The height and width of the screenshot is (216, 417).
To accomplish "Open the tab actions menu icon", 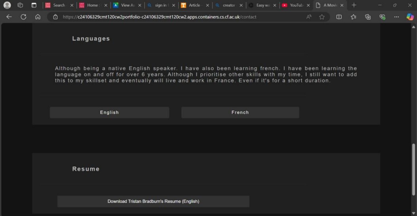I will tap(34, 5).
